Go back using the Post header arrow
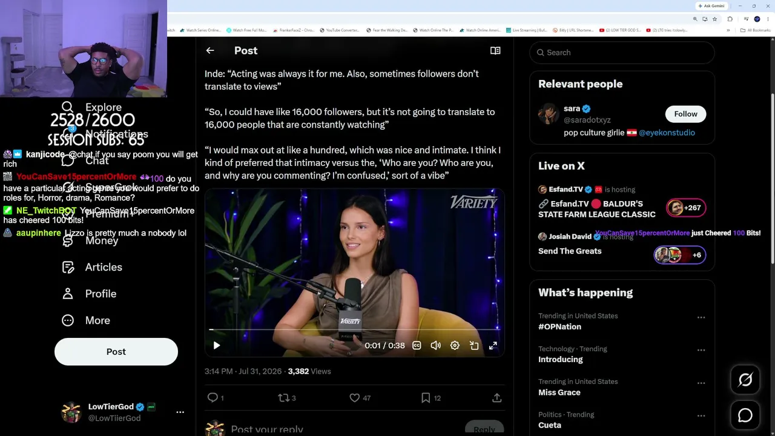This screenshot has height=436, width=775. pyautogui.click(x=210, y=51)
